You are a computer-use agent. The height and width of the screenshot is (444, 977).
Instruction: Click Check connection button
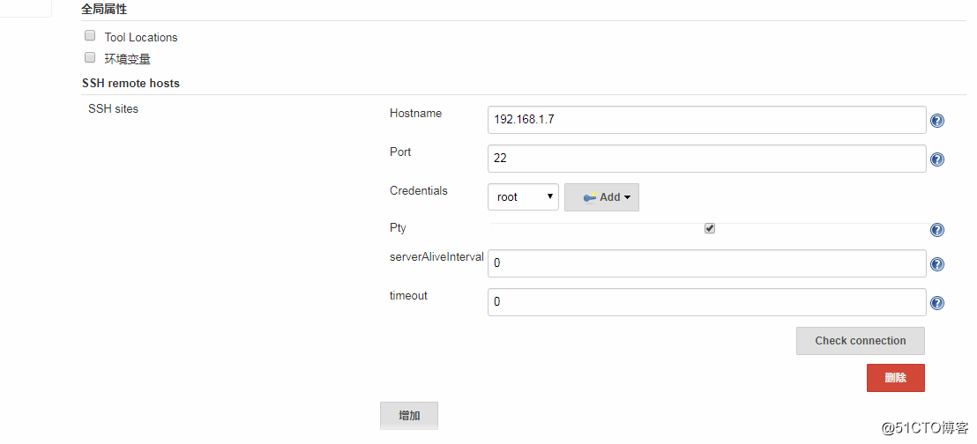point(861,341)
